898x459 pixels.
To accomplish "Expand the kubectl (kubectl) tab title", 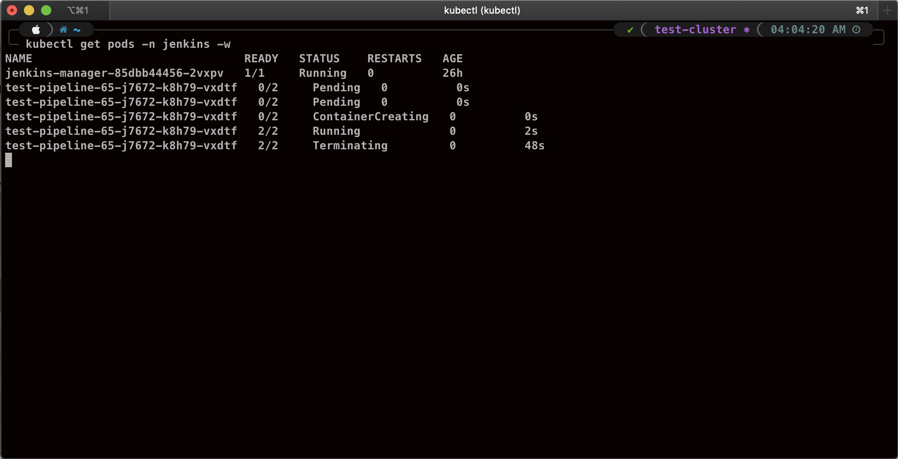I will click(x=482, y=10).
